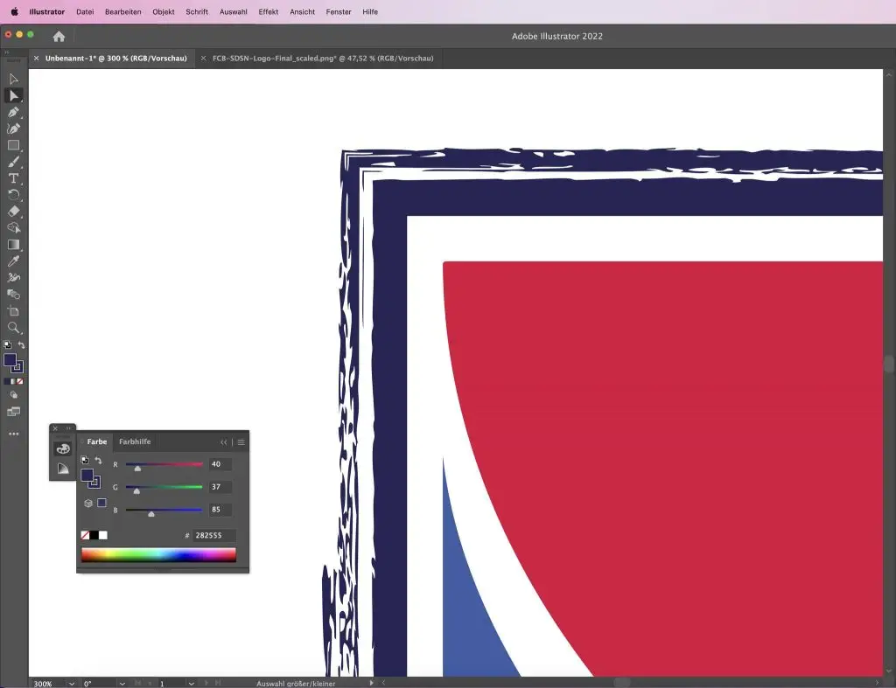Select the Gradient tool in the toolbar
Viewport: 896px width, 688px height.
click(x=13, y=245)
